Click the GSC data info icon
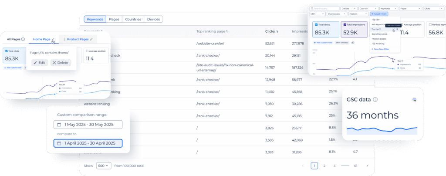 tap(375, 99)
